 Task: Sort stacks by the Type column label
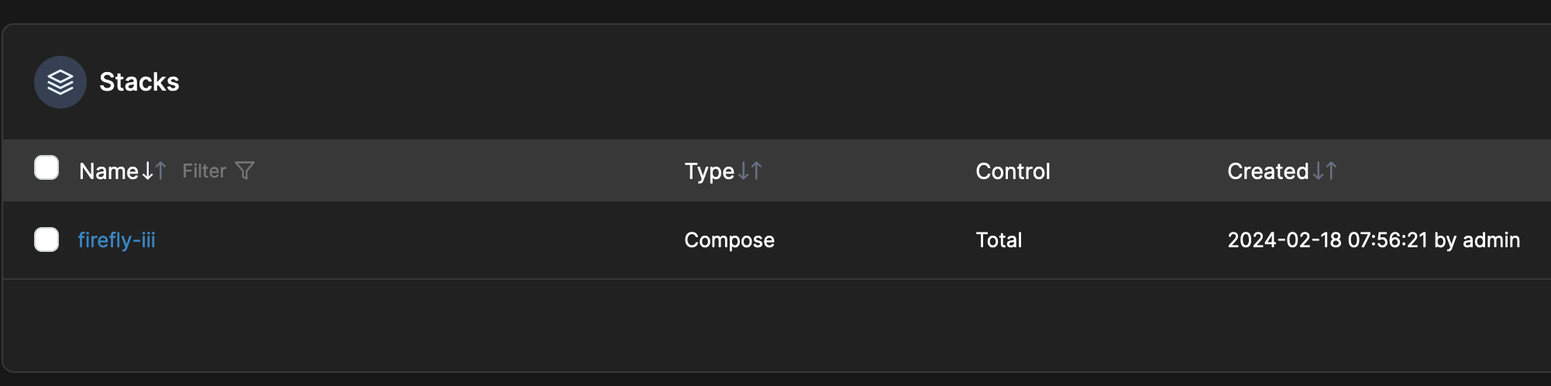[x=709, y=171]
